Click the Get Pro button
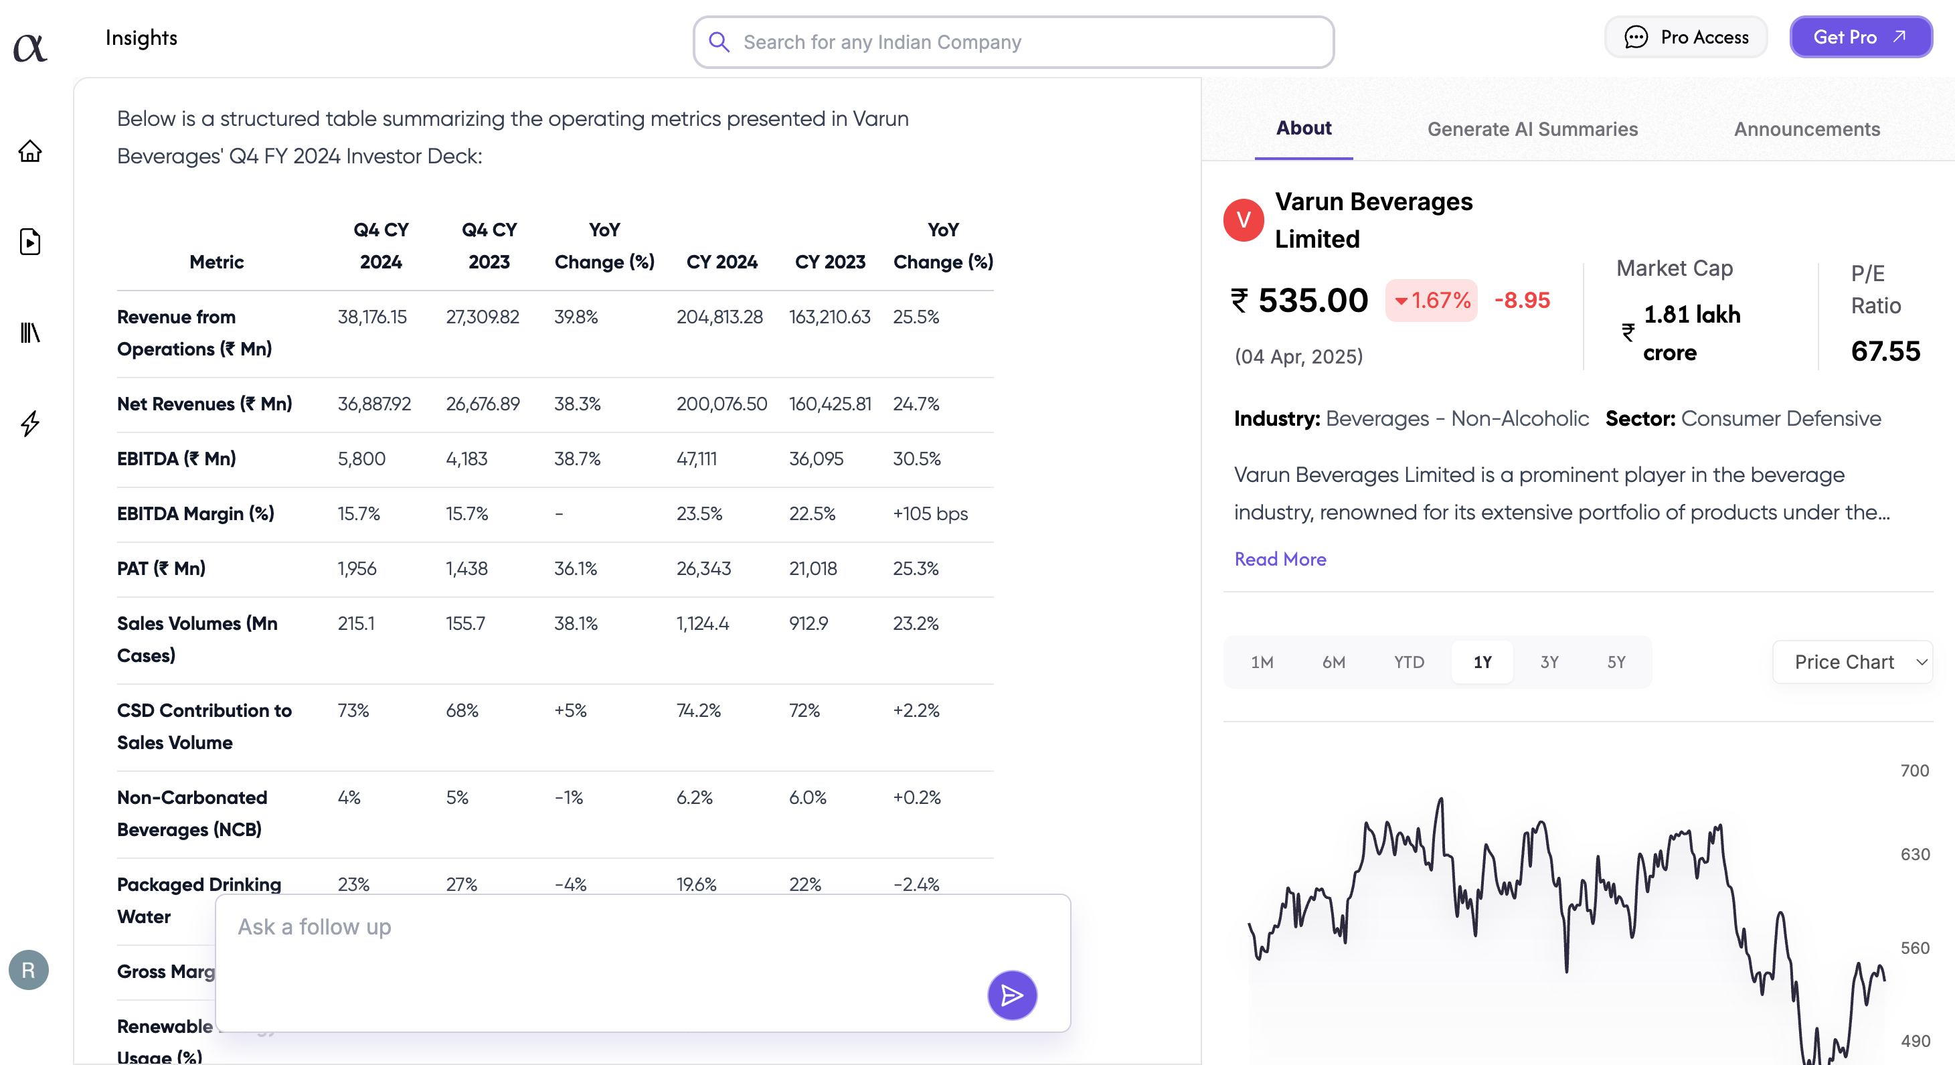Viewport: 1955px width, 1065px height. 1860,36
